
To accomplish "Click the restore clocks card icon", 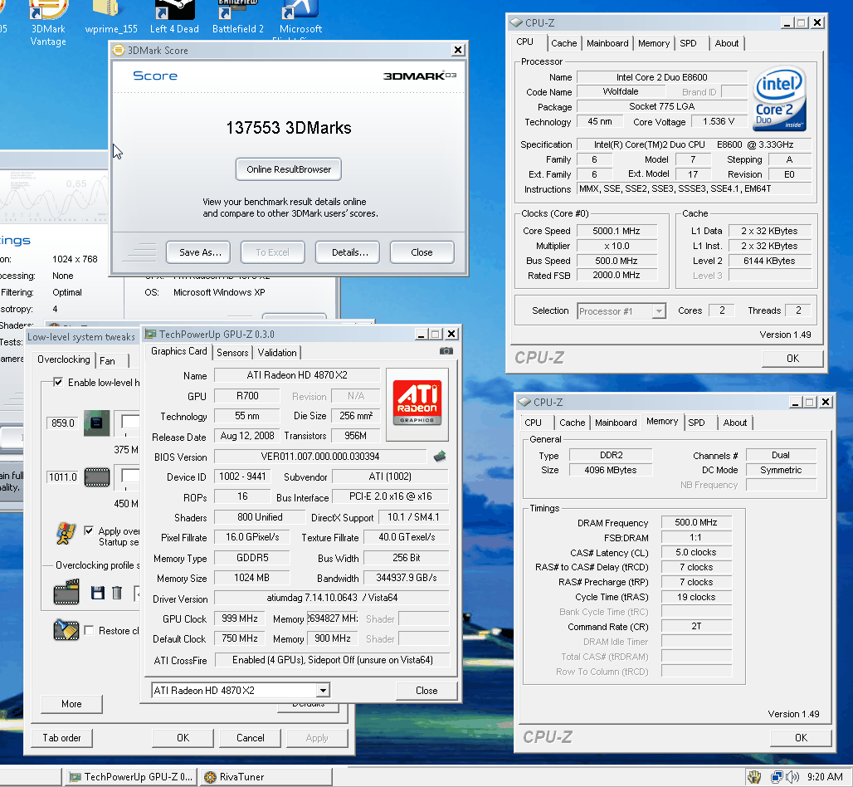I will click(x=66, y=630).
